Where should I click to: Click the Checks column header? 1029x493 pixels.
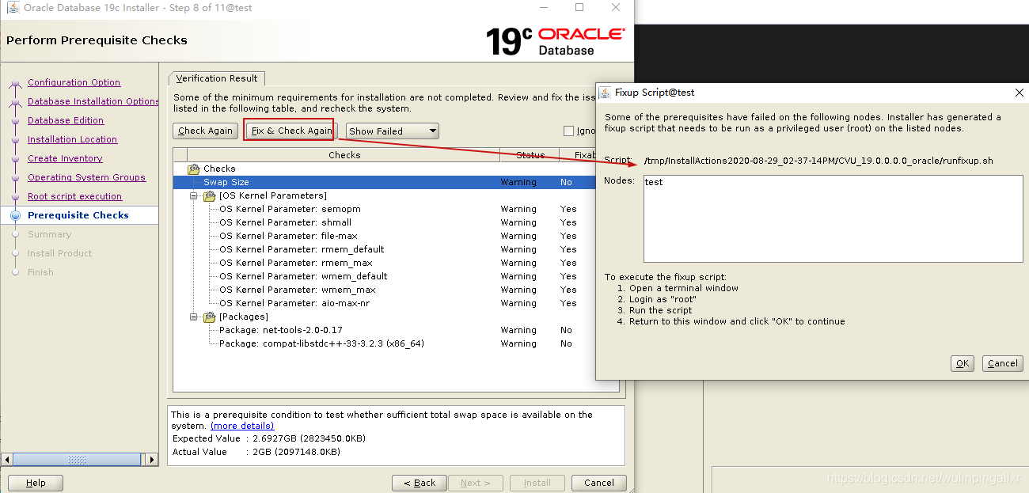click(344, 155)
